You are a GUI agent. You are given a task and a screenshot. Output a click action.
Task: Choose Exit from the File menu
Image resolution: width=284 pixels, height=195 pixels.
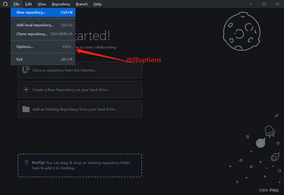43,59
